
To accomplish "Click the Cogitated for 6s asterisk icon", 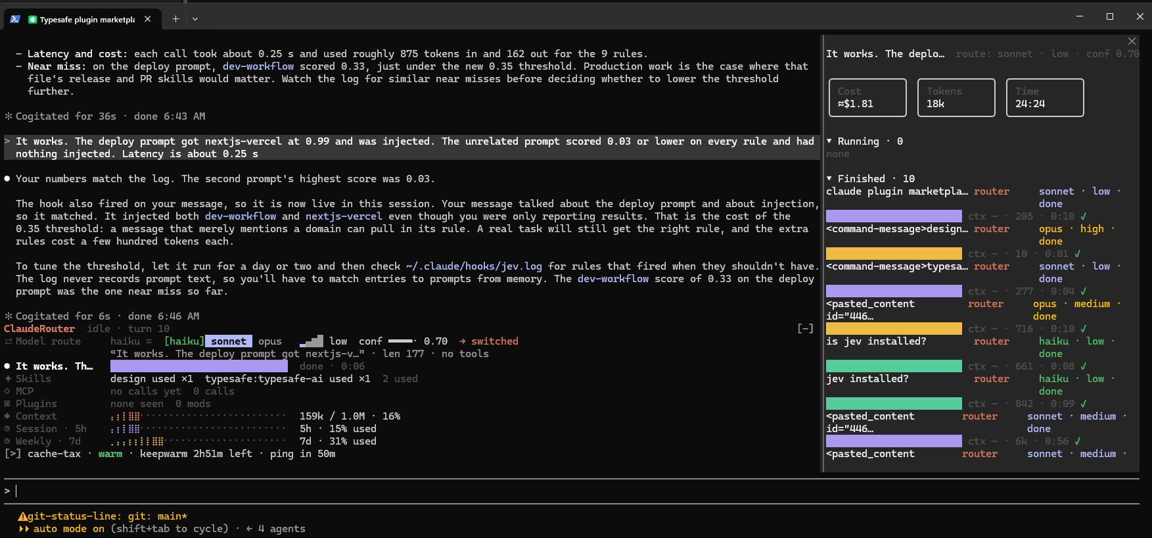I will [x=9, y=316].
